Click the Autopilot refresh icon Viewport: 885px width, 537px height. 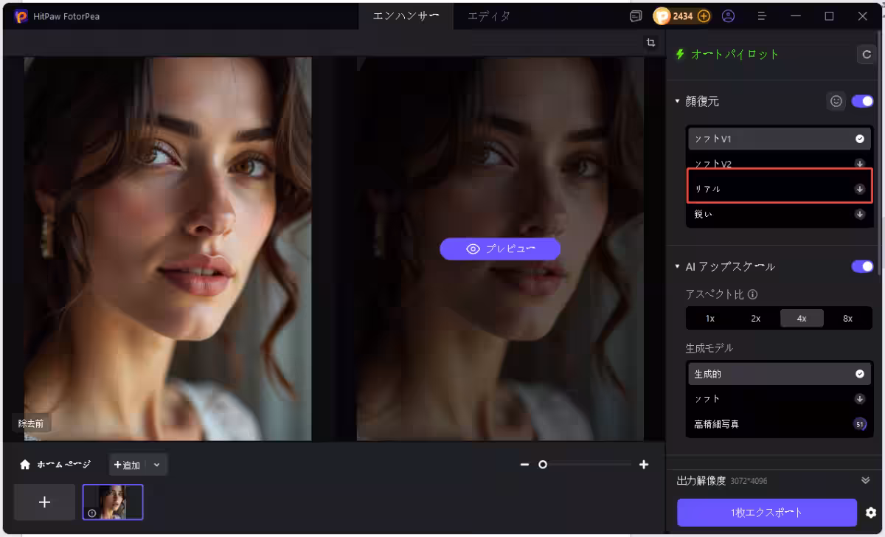pos(865,55)
